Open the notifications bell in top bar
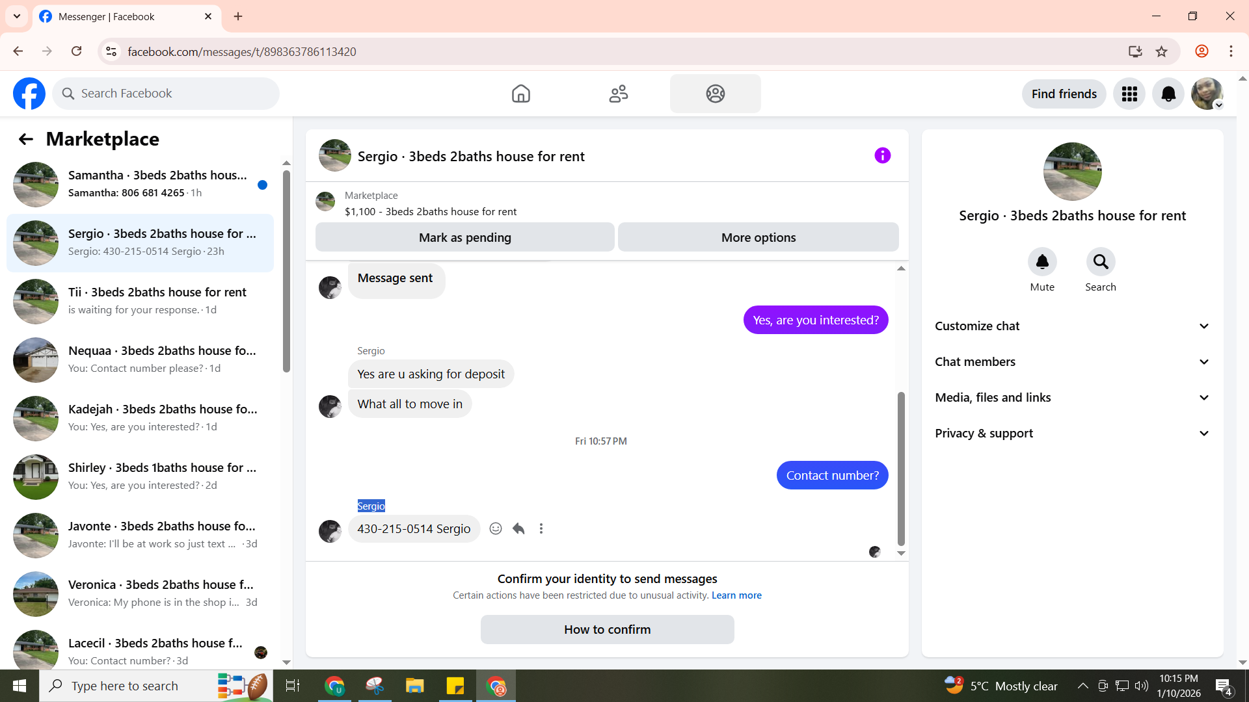Screen dimensions: 1249x702 coord(1168,94)
